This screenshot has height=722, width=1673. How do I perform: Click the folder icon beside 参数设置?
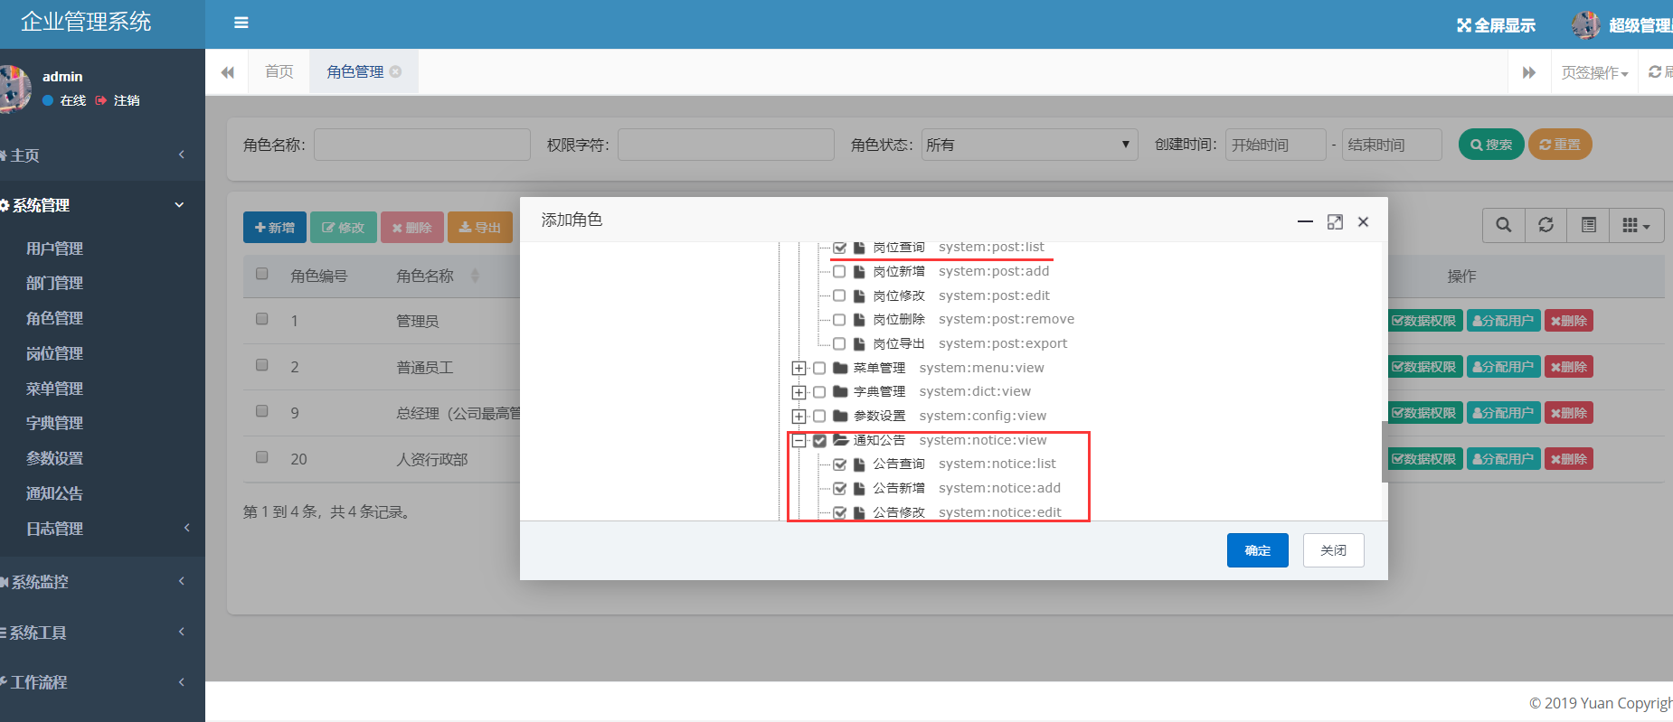(x=840, y=416)
